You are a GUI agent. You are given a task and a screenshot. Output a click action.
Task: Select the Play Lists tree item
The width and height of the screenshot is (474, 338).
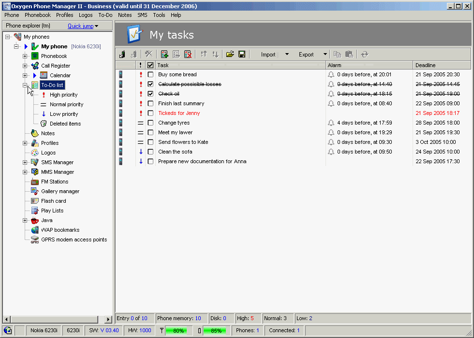52,211
